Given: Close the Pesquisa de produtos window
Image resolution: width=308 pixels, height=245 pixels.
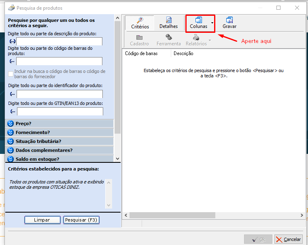Looking at the screenshot, I should (297, 8).
